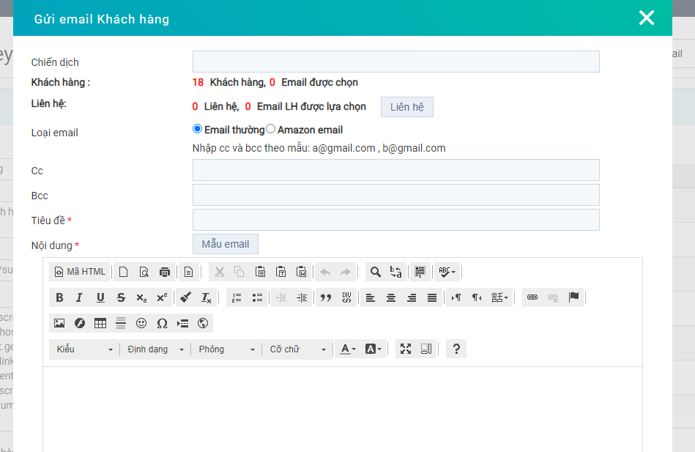Choose the Amazon email radio button
This screenshot has height=452, width=695.
[x=270, y=129]
